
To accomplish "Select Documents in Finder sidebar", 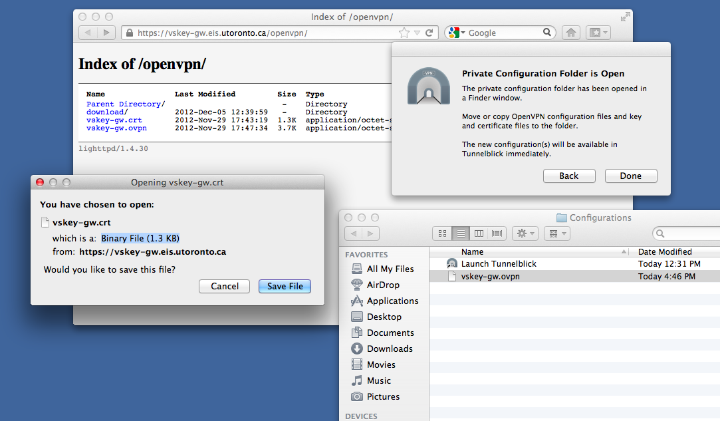I will tap(382, 333).
